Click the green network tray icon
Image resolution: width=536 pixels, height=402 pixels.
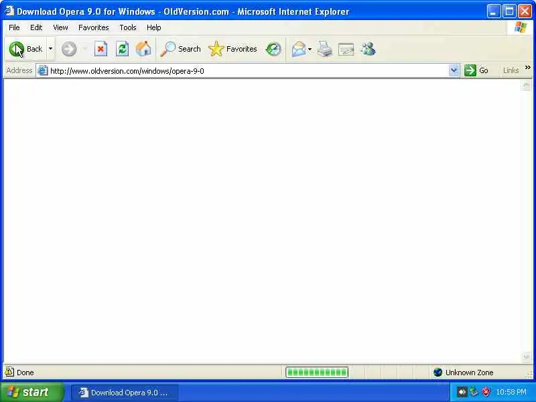click(474, 392)
